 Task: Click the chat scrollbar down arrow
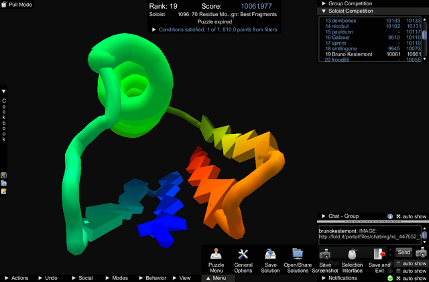point(424,242)
